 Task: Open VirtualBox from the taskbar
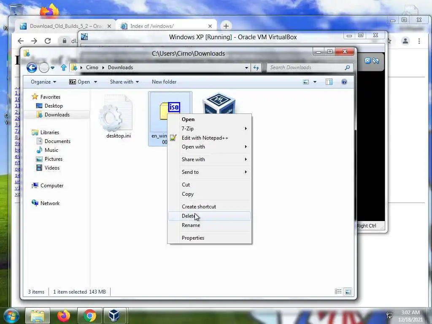point(115,316)
